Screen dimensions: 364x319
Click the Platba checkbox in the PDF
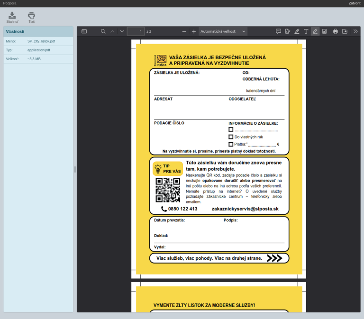pos(231,144)
